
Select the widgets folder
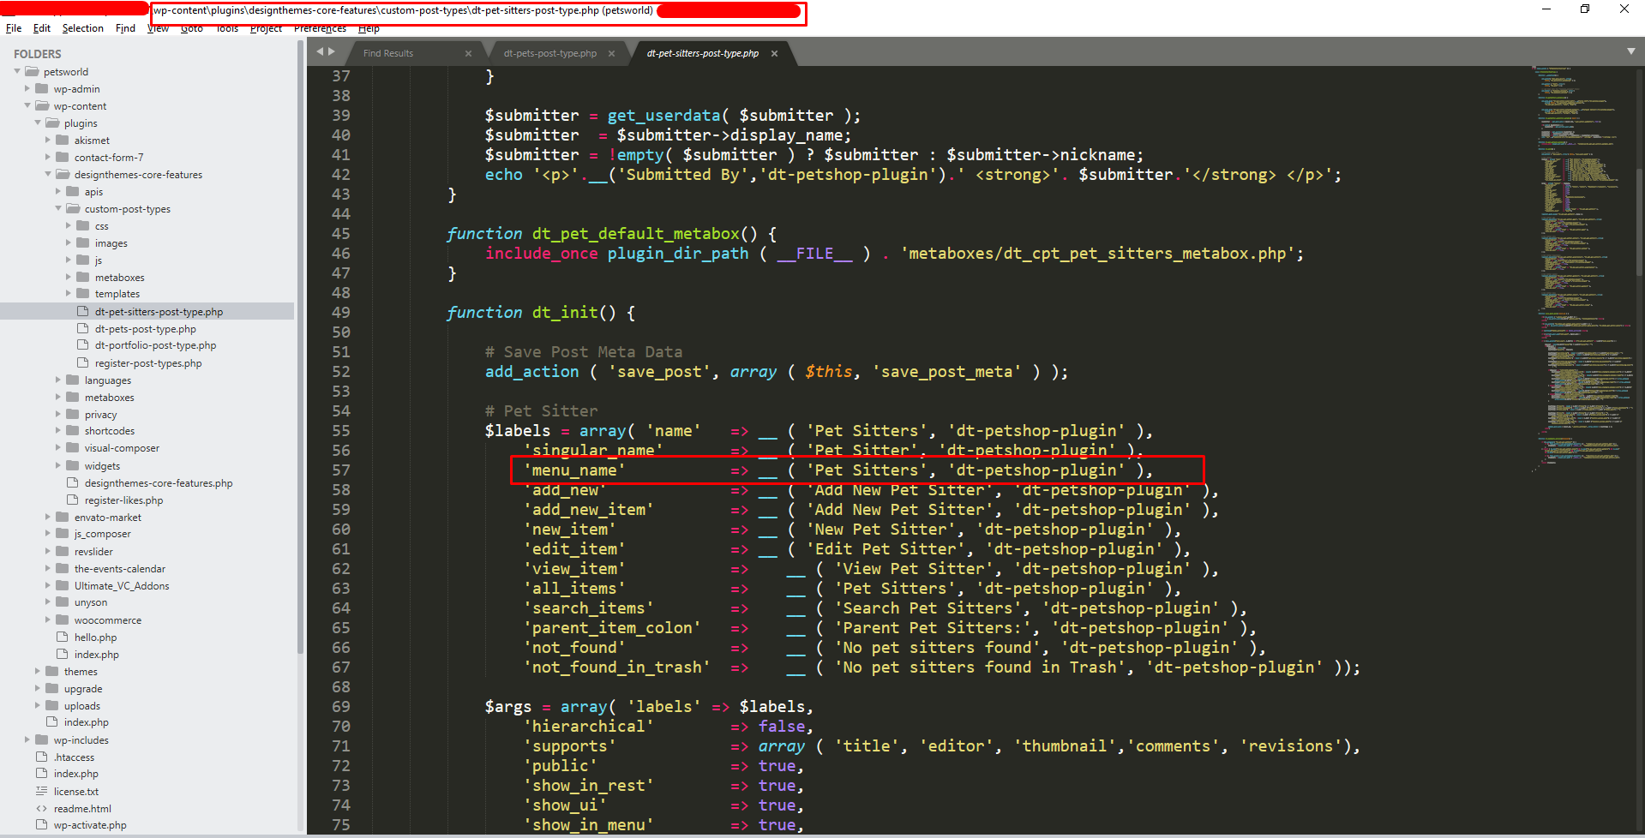102,466
